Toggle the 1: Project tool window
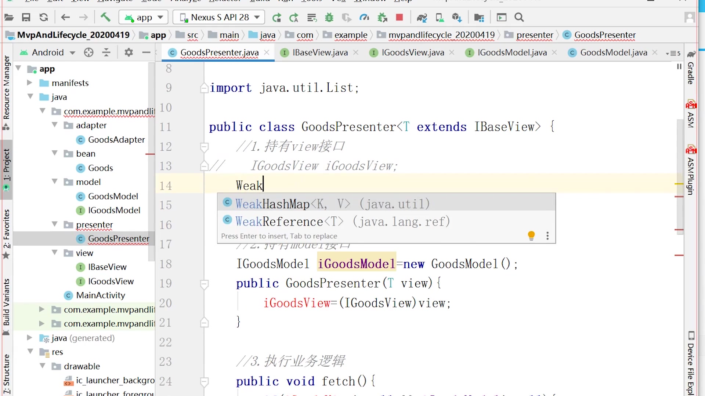The height and width of the screenshot is (396, 705). 6,169
